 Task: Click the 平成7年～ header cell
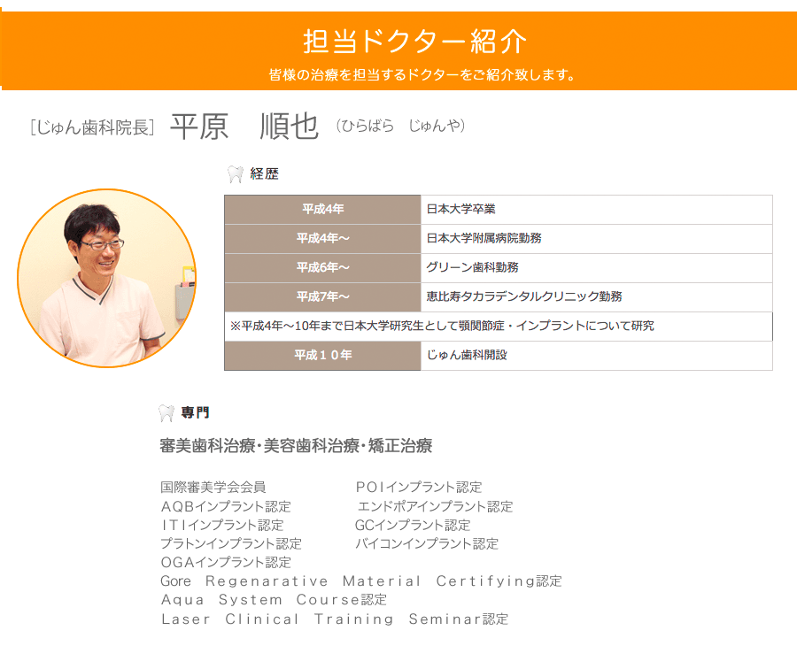click(322, 297)
